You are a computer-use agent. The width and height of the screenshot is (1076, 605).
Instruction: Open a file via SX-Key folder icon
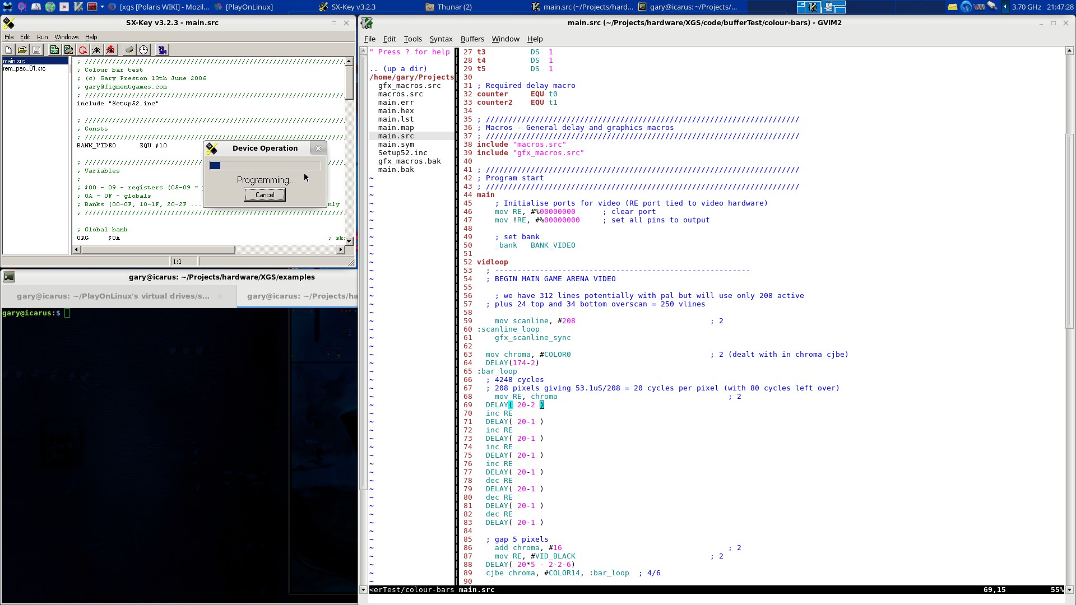22,50
